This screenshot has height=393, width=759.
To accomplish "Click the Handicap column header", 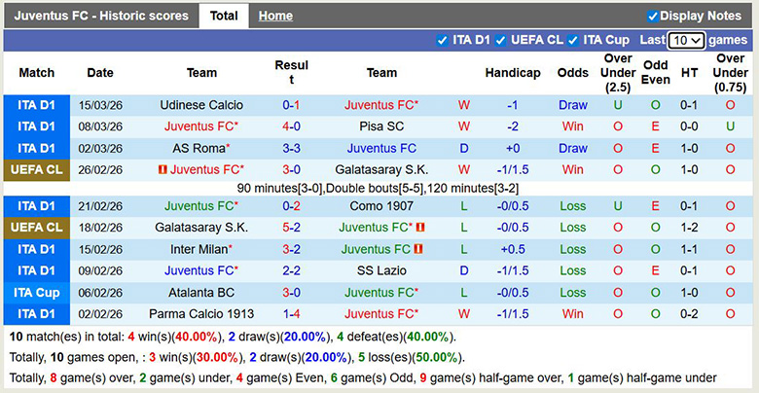I will click(513, 73).
